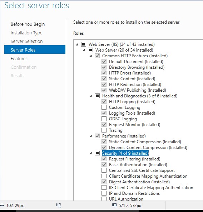Enable IP and Domain Restrictions checkbox
Screen dimensions: 203x212
(x=104, y=193)
